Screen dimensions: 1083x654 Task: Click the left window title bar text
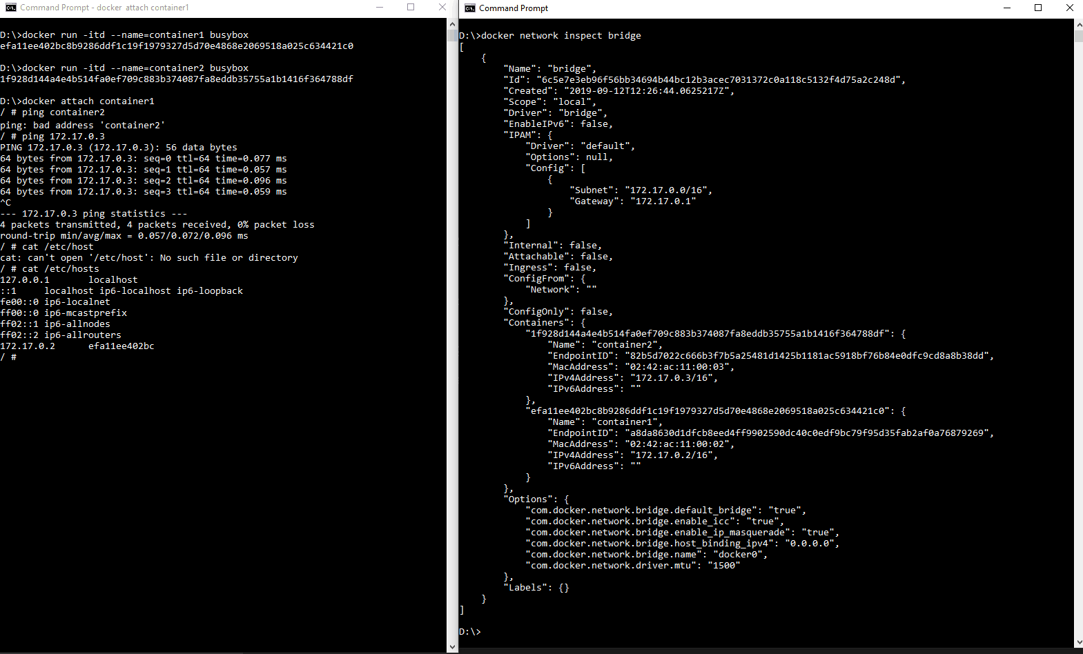104,8
